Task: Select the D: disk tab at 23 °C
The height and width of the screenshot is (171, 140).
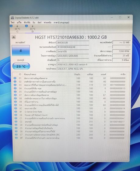Action: (x=33, y=29)
